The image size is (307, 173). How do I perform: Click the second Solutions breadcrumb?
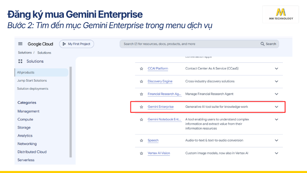[44, 53]
